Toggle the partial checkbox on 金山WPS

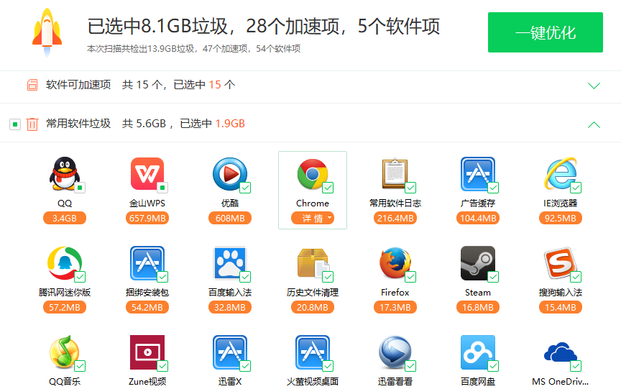coord(162,188)
